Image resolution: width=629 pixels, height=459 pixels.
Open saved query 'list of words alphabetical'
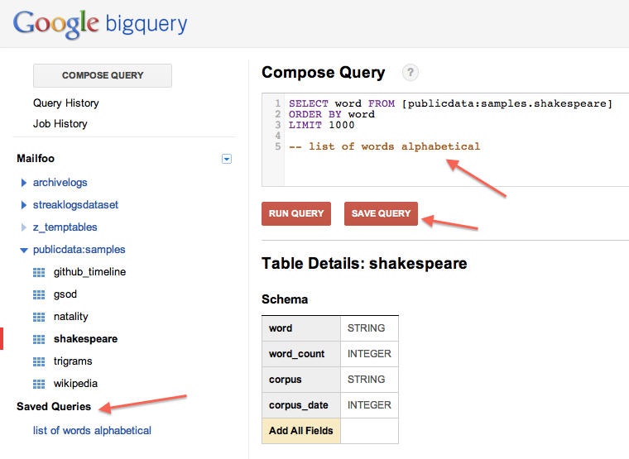click(92, 430)
